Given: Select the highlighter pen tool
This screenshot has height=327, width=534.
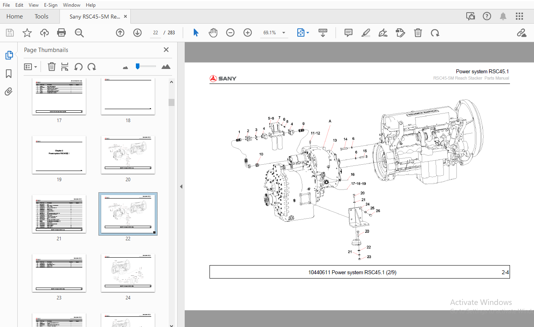Looking at the screenshot, I should pos(365,33).
